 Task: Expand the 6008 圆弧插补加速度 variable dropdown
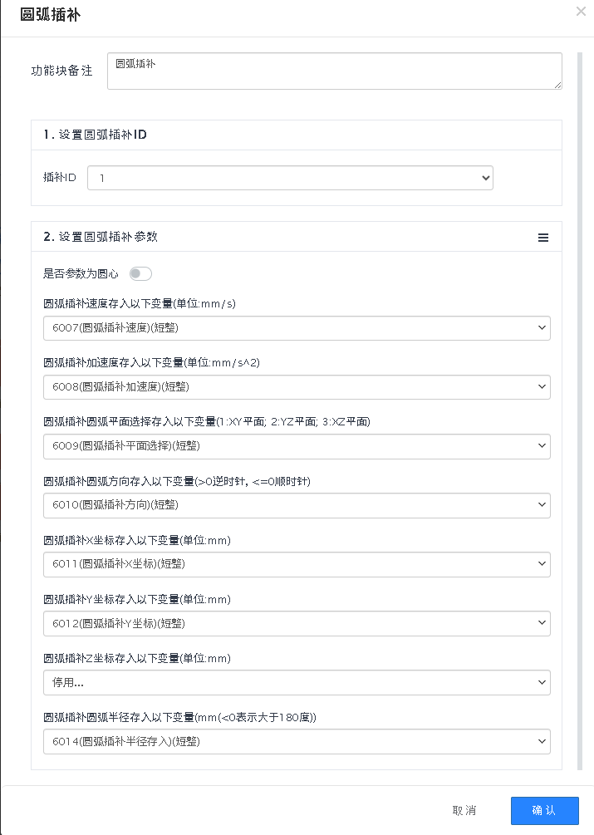(297, 387)
